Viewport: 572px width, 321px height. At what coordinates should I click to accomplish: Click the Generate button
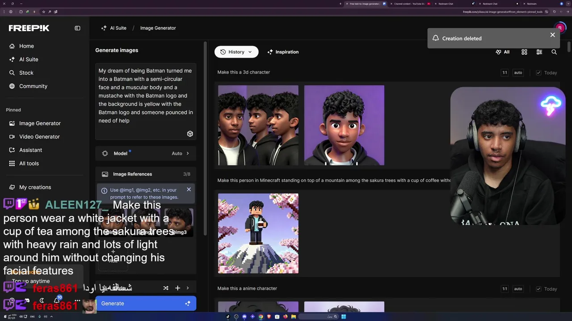[146, 303]
